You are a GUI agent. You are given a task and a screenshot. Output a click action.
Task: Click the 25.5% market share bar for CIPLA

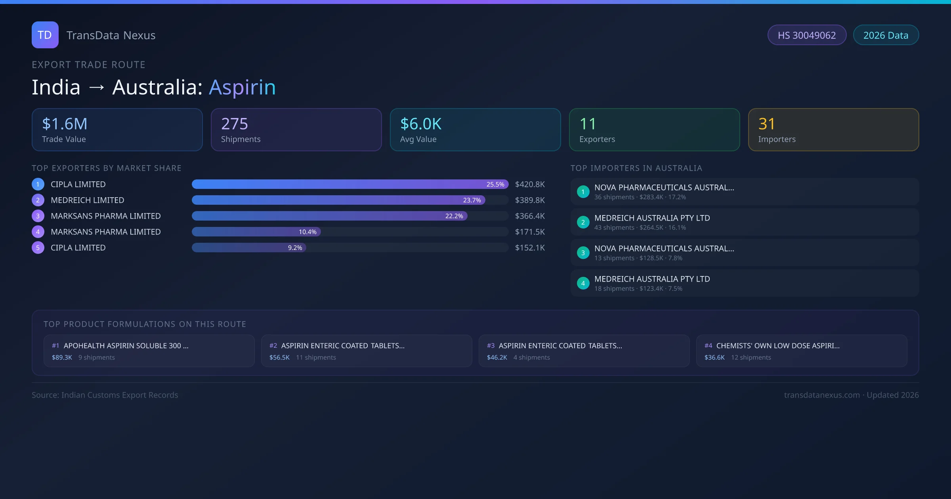(x=349, y=184)
